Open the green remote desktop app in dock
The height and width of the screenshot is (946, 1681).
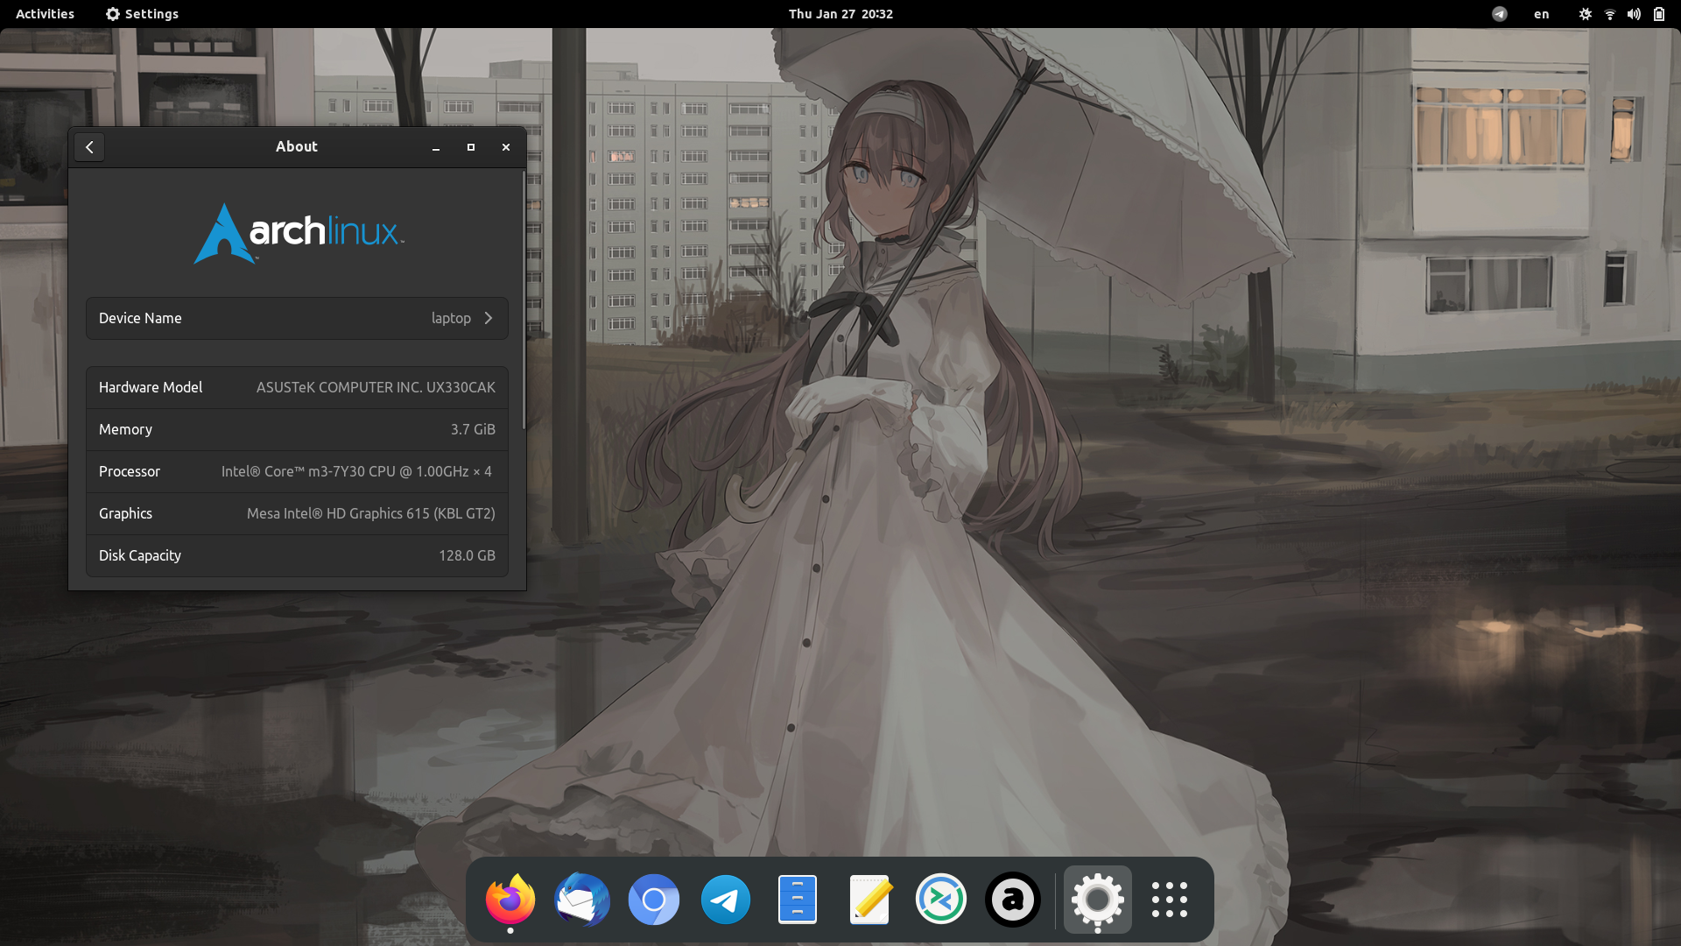coord(941,900)
